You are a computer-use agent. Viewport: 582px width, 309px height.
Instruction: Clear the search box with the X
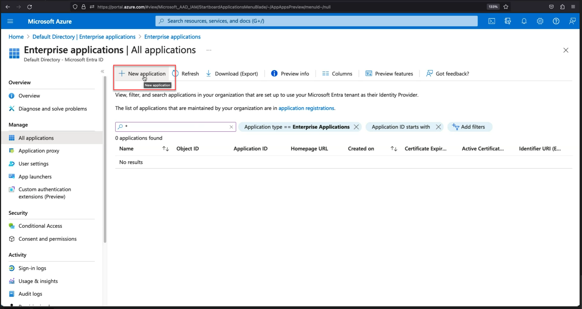(x=231, y=127)
